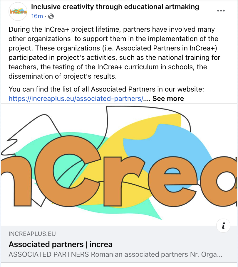Click the post body paragraph text
The height and width of the screenshot is (267, 238).
[x=114, y=53]
